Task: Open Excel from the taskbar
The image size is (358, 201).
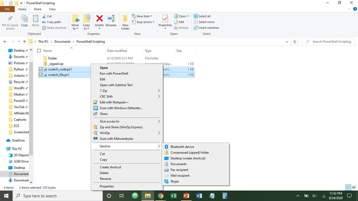Action: (x=173, y=196)
